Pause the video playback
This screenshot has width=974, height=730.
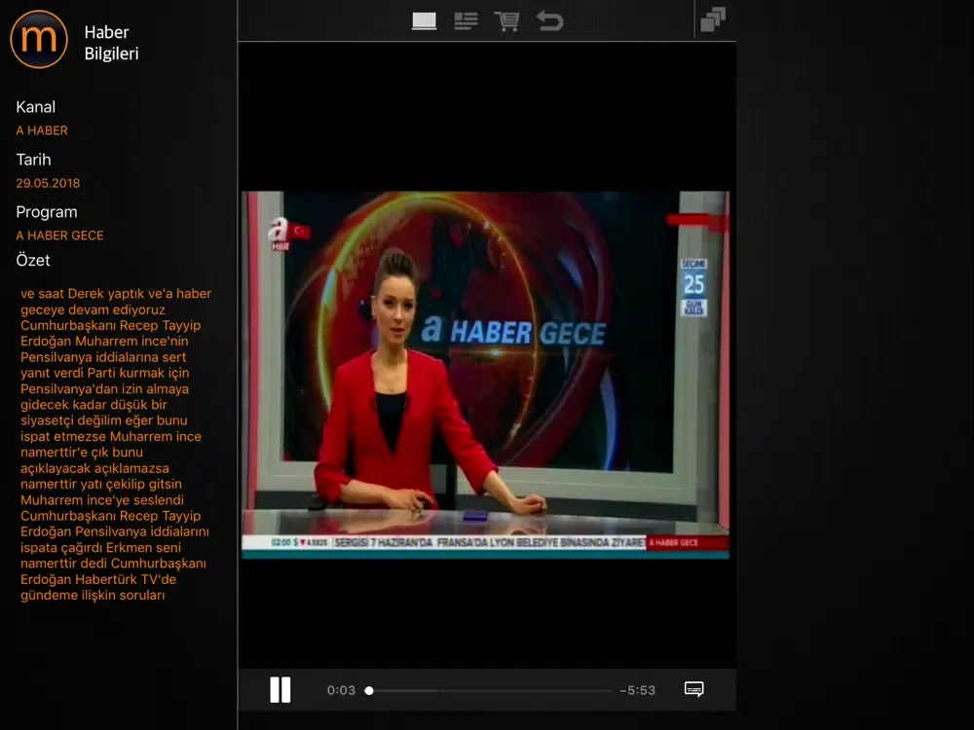click(281, 690)
